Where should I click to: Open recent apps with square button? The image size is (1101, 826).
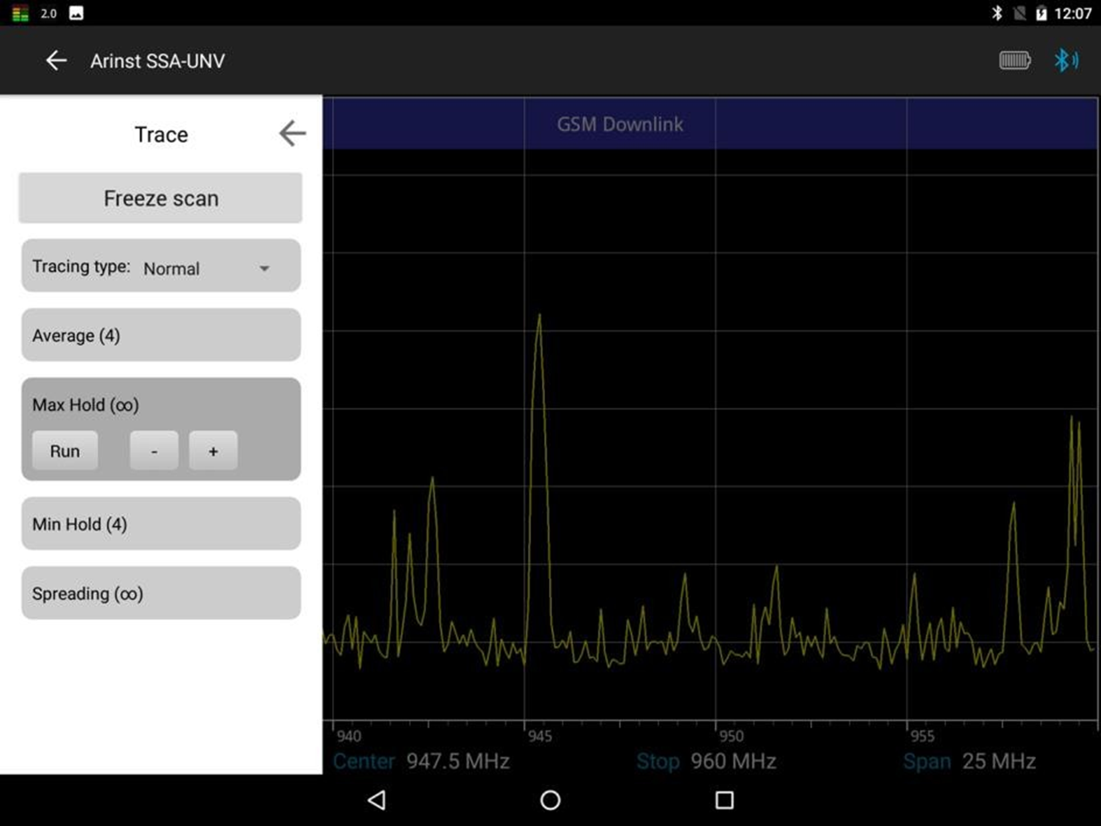(x=724, y=800)
